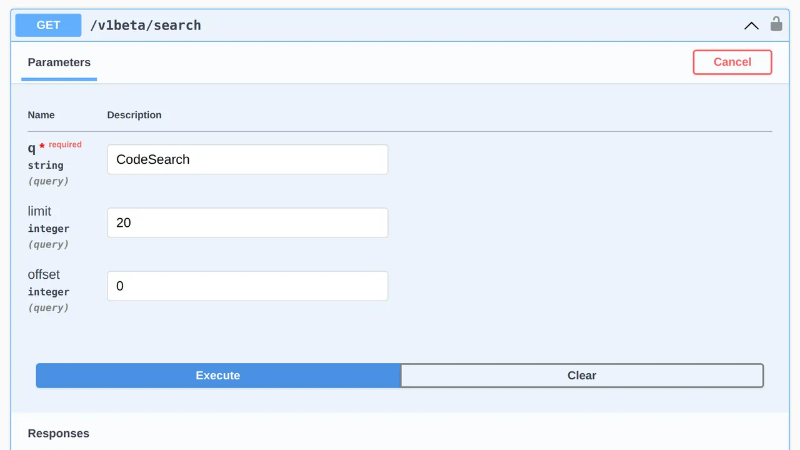Click the 'integer' type label under limit
Image resolution: width=800 pixels, height=450 pixels.
click(x=49, y=228)
